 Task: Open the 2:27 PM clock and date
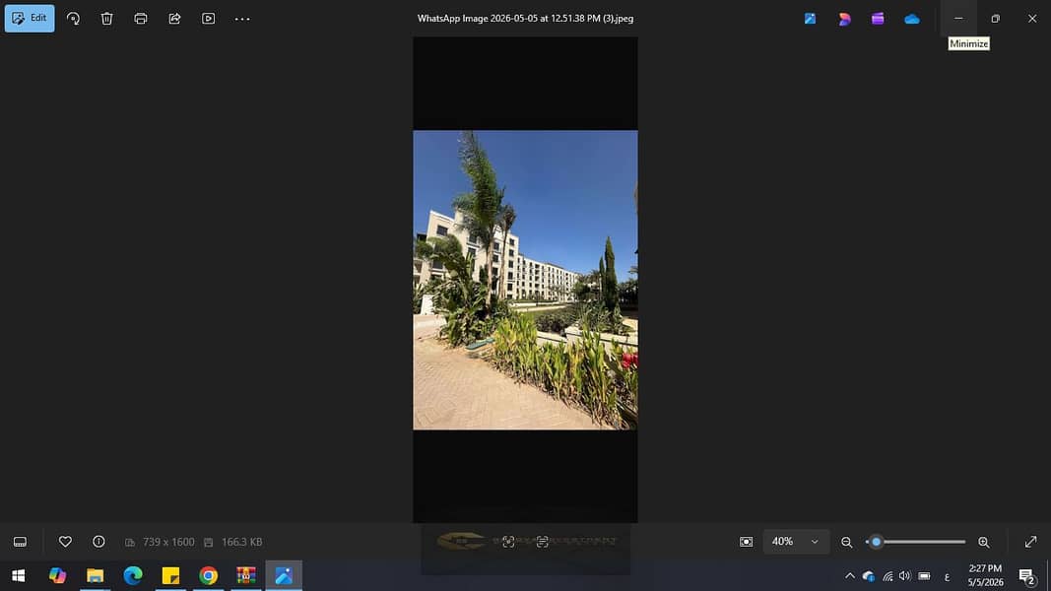(985, 575)
